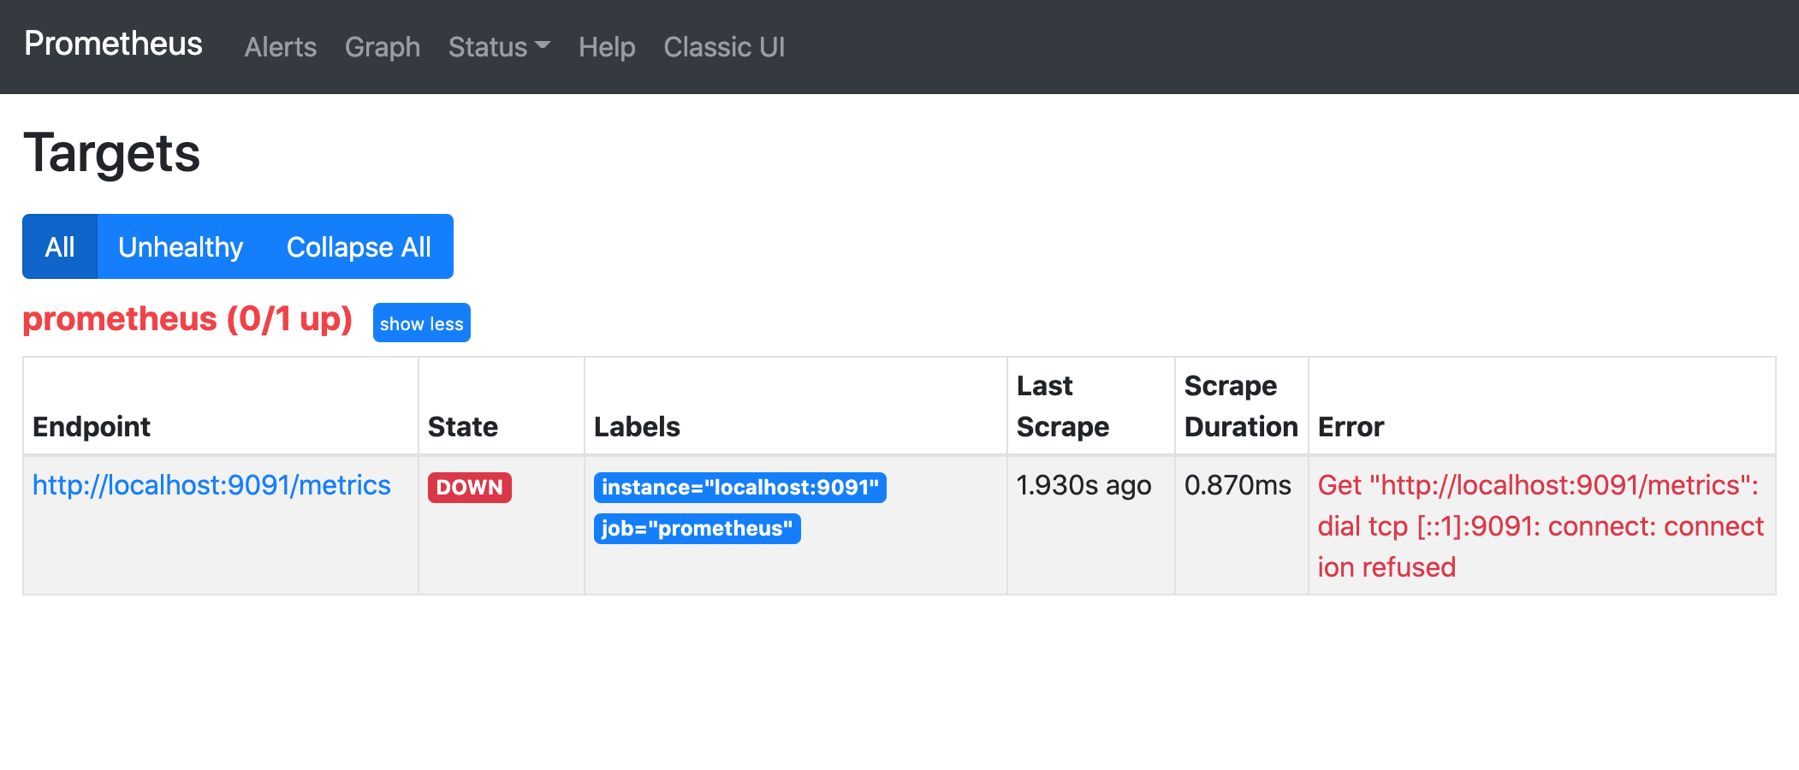Click the job="prometheus" label badge
The width and height of the screenshot is (1799, 770).
coord(697,529)
